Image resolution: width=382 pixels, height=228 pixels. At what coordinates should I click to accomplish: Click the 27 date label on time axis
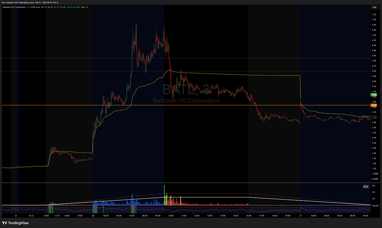(x=301, y=216)
